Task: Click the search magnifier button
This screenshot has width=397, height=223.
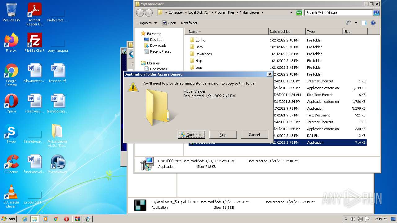Action: click(376, 13)
